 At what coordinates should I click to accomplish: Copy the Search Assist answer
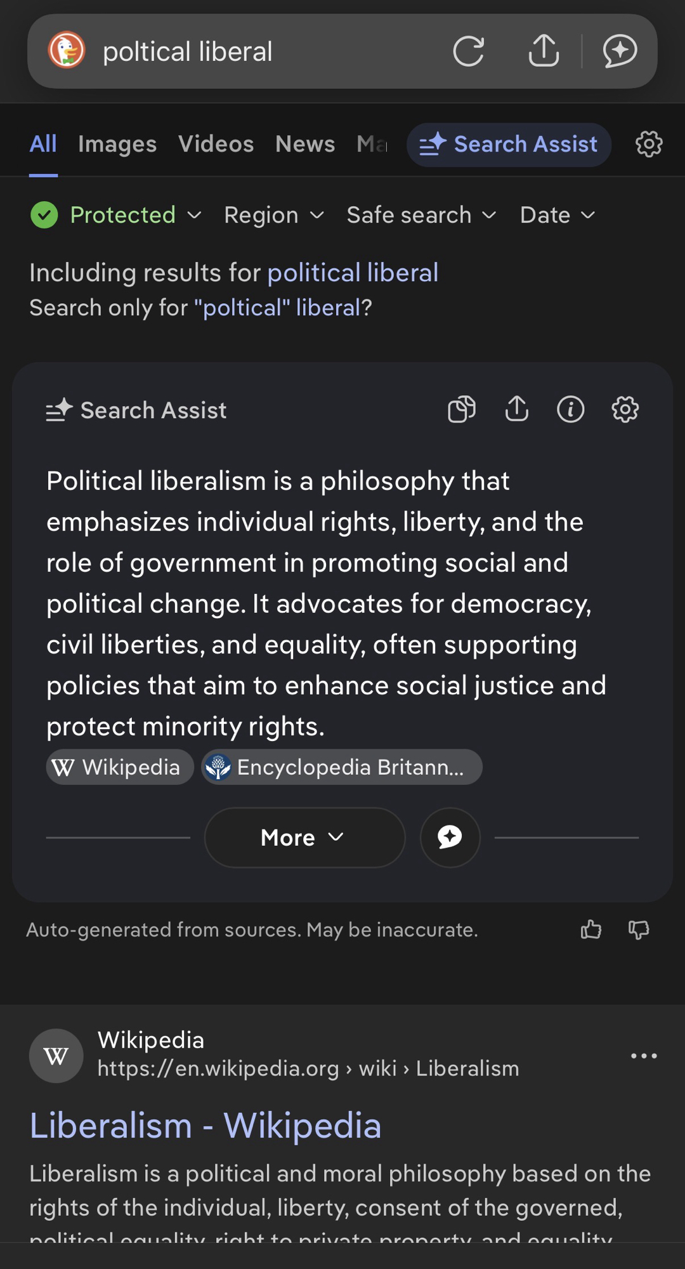[462, 409]
